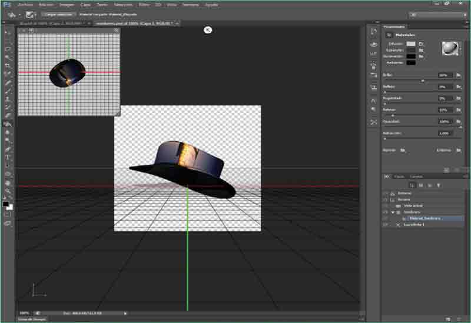Hide the Sombrero 3D mesh

pyautogui.click(x=386, y=212)
